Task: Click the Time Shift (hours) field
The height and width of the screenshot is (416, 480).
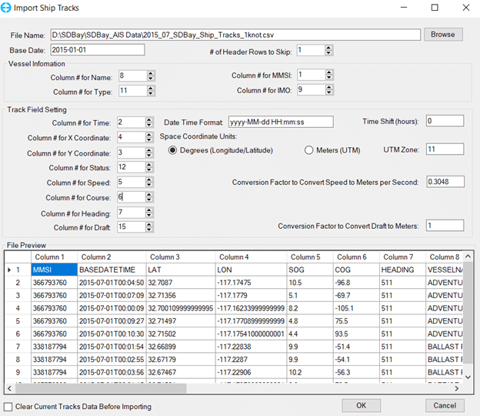Action: click(445, 121)
